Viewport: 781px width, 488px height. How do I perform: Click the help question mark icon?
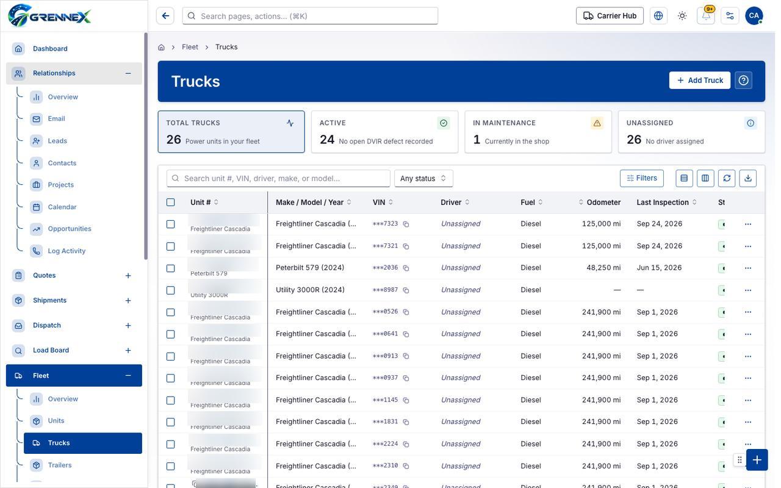point(743,81)
